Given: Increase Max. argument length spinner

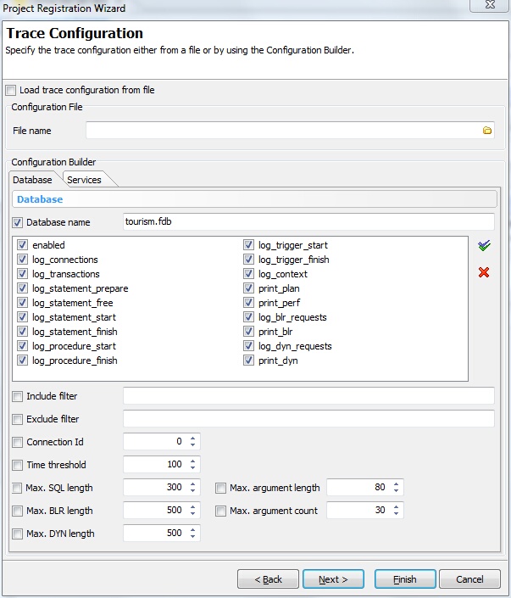Looking at the screenshot, I should 397,484.
